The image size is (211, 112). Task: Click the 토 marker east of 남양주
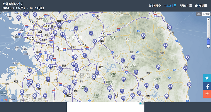[x=65, y=17]
